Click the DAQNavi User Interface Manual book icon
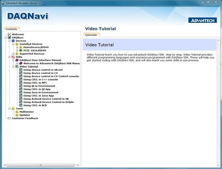This screenshot has height=169, width=222. click(x=17, y=60)
